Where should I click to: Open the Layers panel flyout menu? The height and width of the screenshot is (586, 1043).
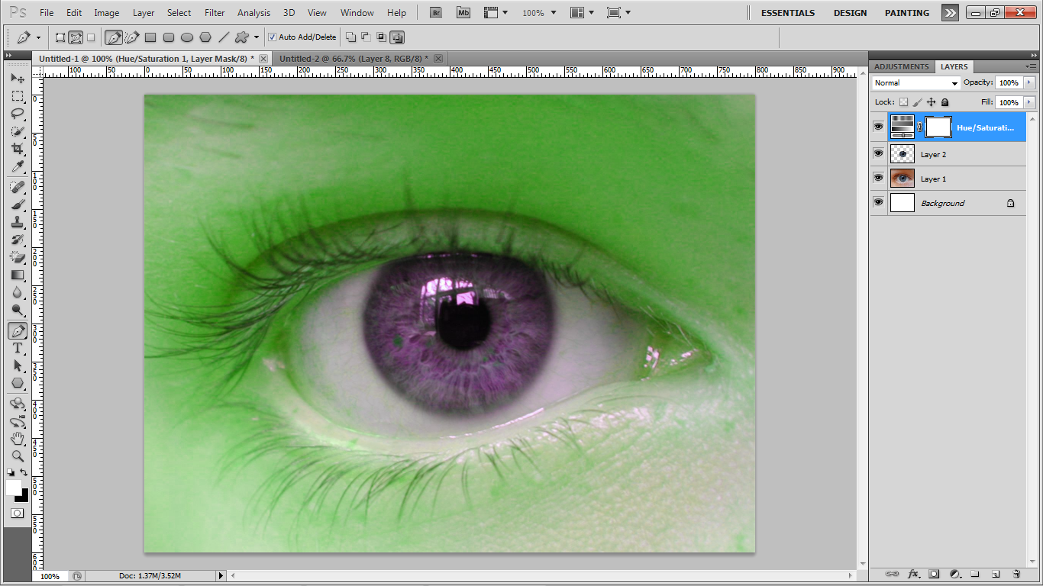[x=1031, y=66]
